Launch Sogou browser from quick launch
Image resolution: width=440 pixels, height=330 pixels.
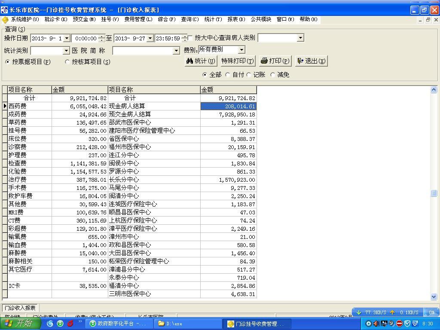[50, 324]
